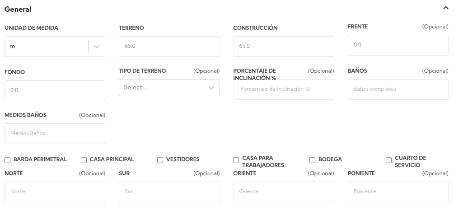Viewport: 454px width, 210px height.
Task: Collapse the General section chevron
Action: pos(445,9)
